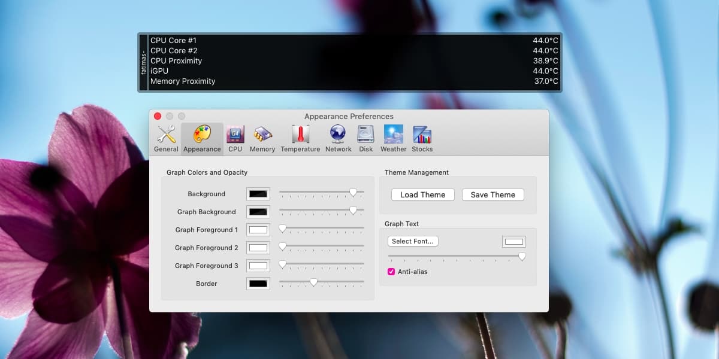Open the Disk preferences icon
719x359 pixels.
[365, 139]
